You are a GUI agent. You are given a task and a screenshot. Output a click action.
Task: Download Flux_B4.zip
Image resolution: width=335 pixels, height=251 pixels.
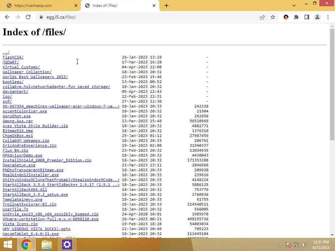click(15, 150)
